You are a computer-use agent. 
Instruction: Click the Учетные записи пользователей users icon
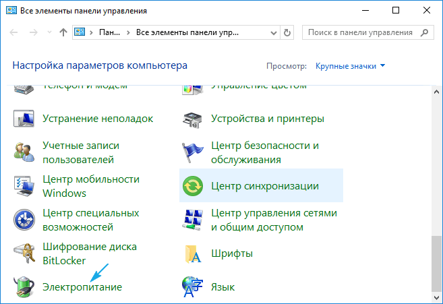point(25,152)
